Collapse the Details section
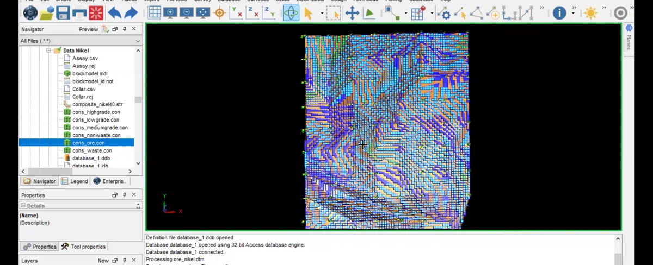The height and width of the screenshot is (265, 653). pyautogui.click(x=23, y=206)
